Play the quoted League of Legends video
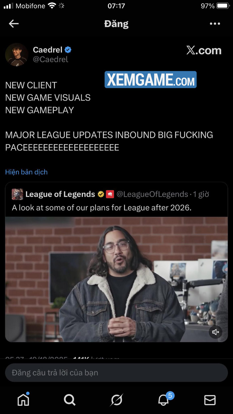The image size is (233, 414). (x=116, y=279)
